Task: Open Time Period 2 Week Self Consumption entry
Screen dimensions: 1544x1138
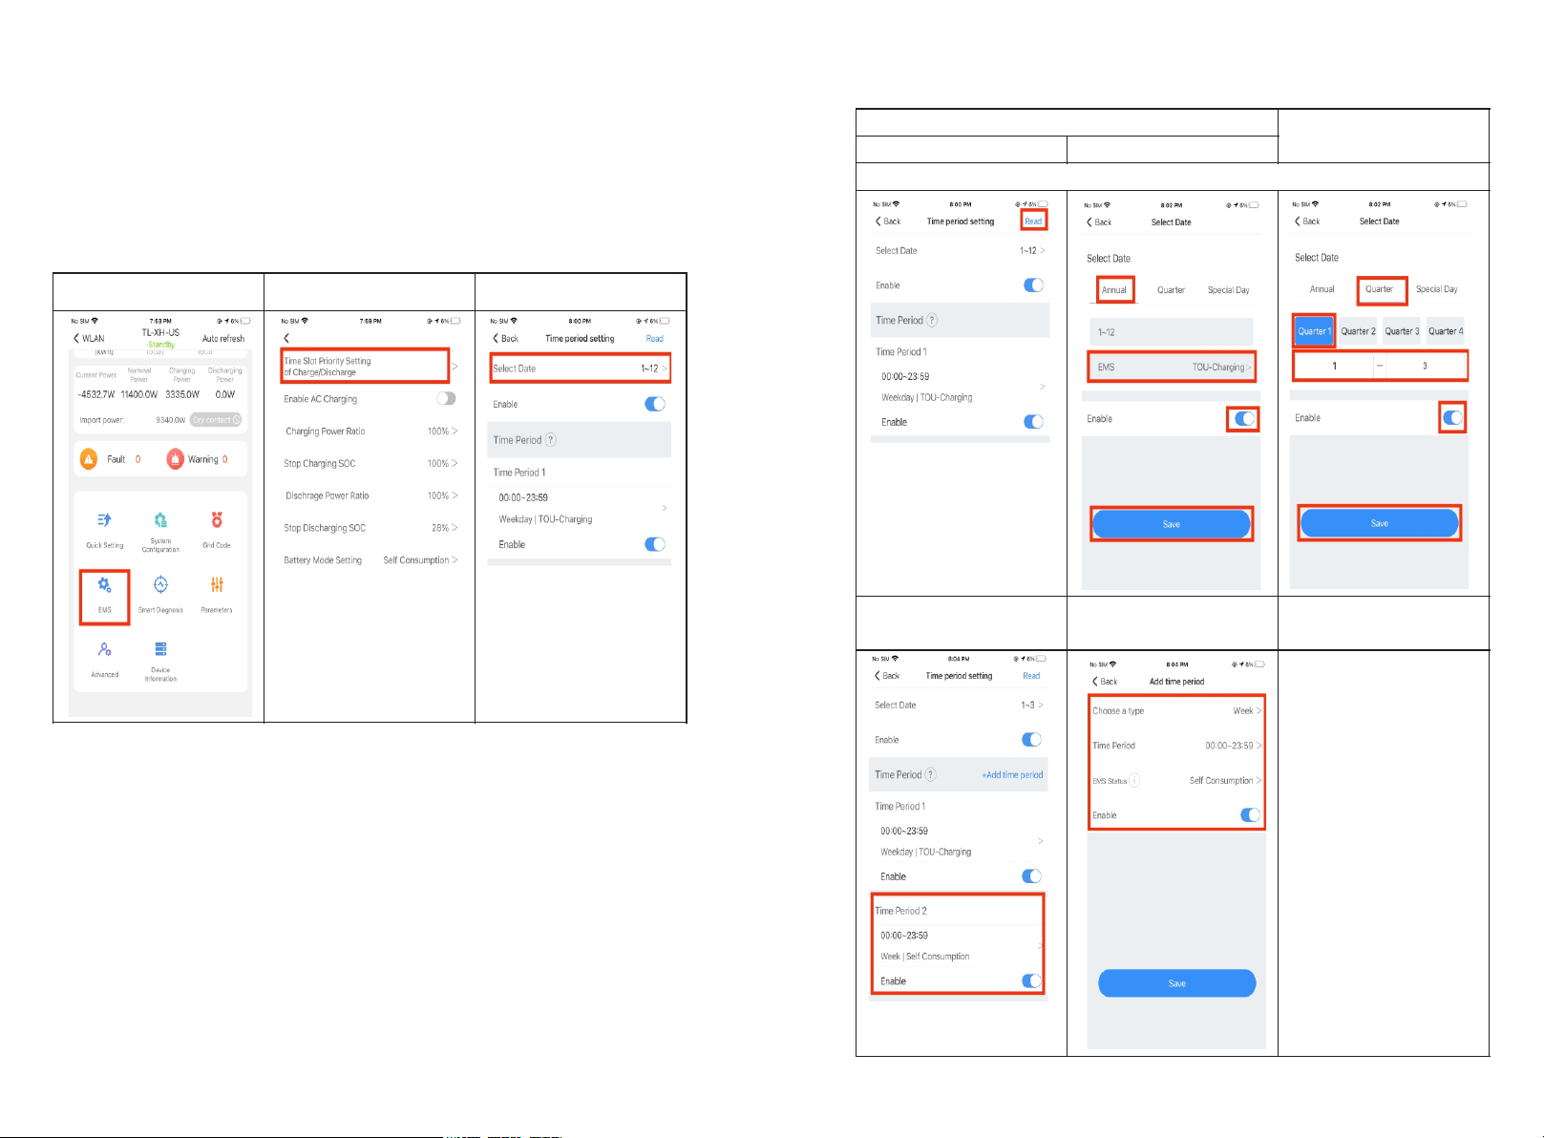Action: pyautogui.click(x=958, y=945)
